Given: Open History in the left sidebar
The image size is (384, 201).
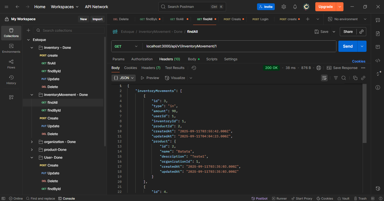Looking at the screenshot, I should click(11, 80).
